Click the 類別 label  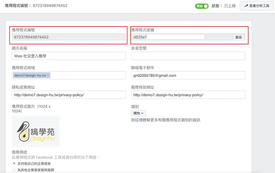coord(135,107)
